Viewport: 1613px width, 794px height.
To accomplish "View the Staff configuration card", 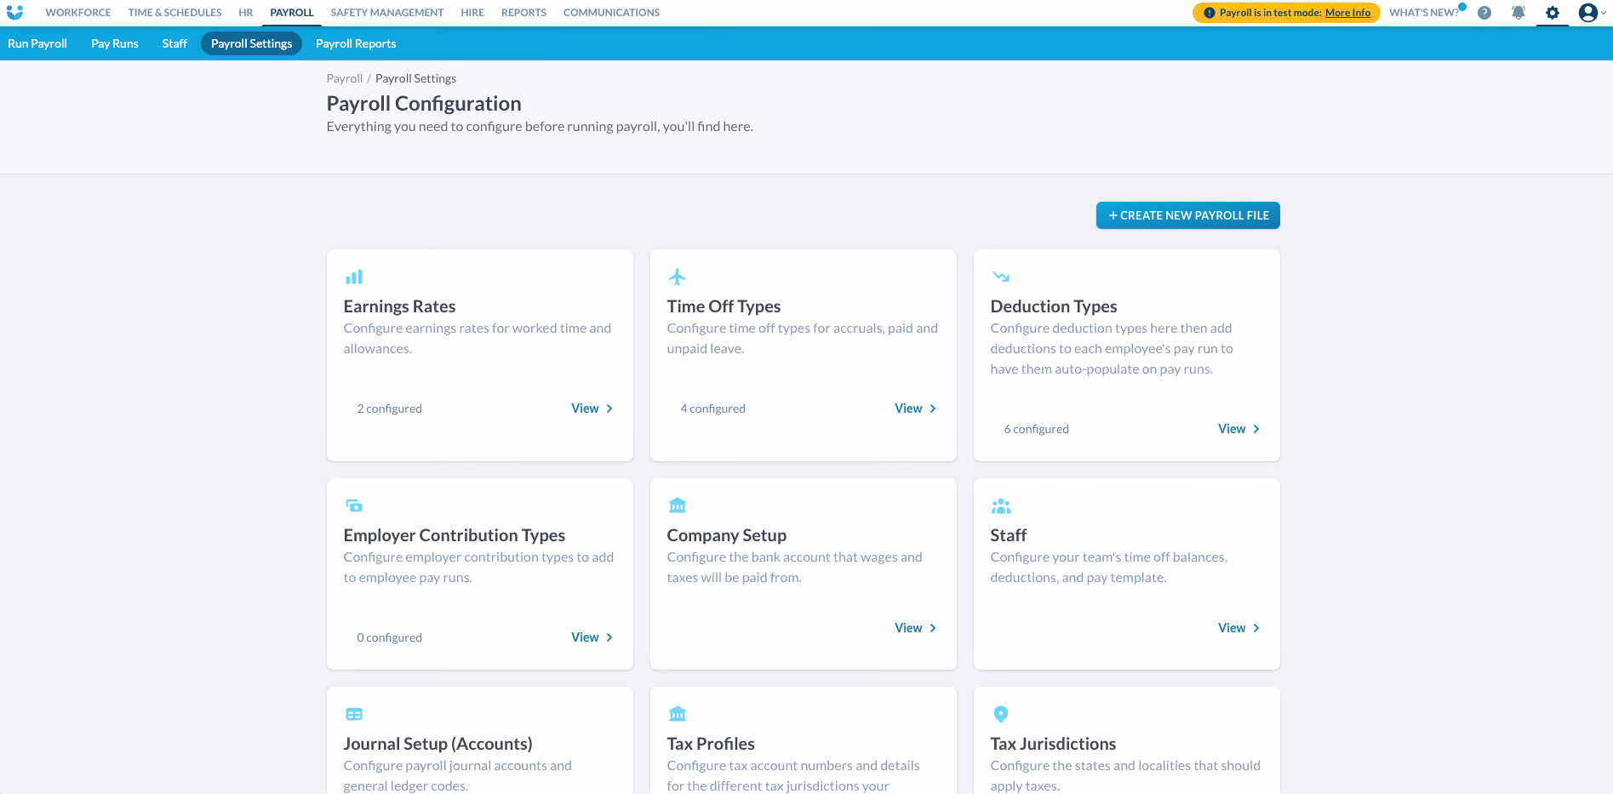I will click(1238, 628).
